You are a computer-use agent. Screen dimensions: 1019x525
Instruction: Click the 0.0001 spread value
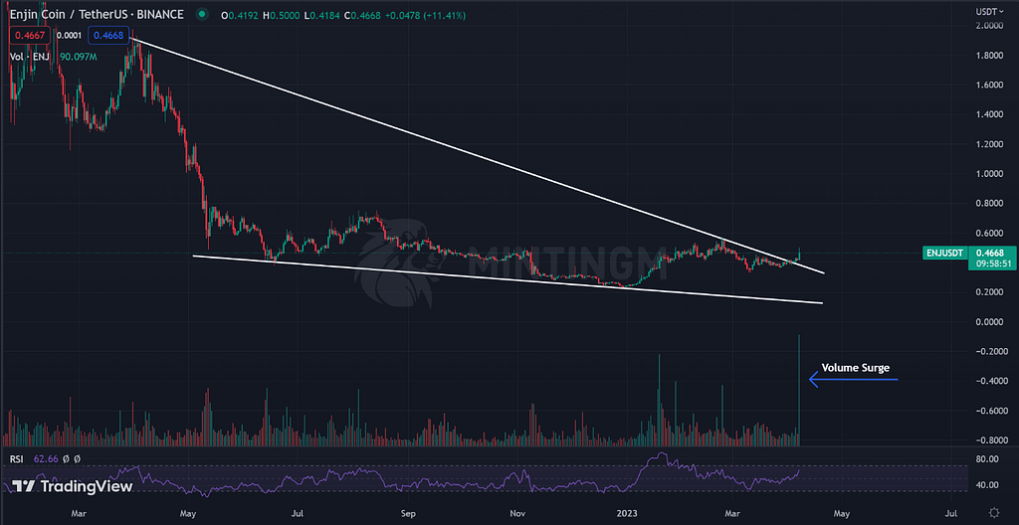click(x=69, y=36)
